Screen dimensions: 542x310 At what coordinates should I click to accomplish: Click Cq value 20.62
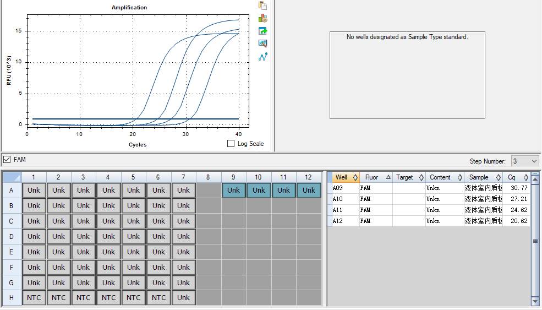(x=519, y=221)
